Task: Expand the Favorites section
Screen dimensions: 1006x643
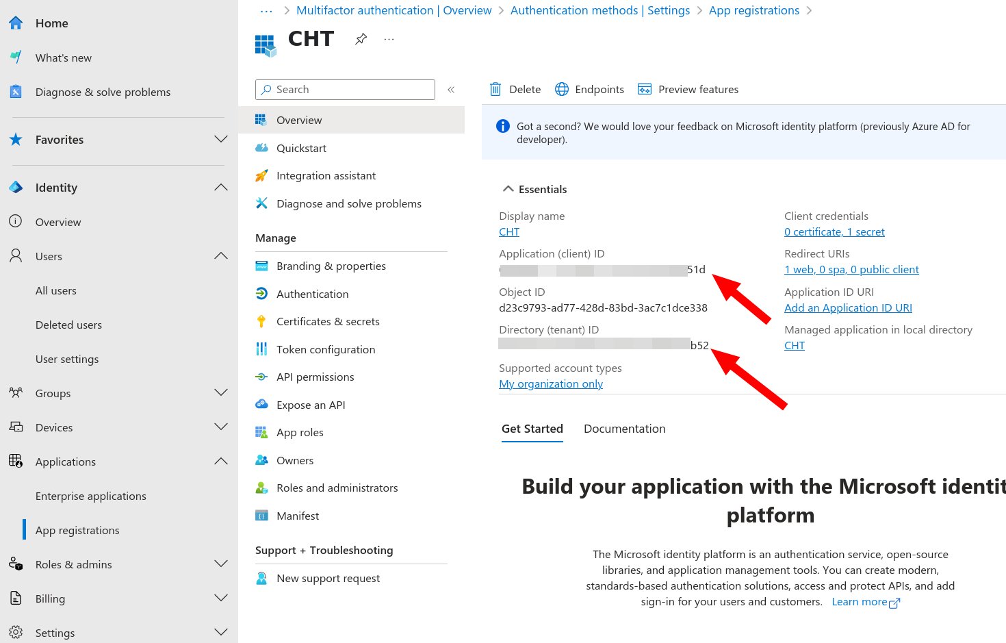Action: point(220,139)
